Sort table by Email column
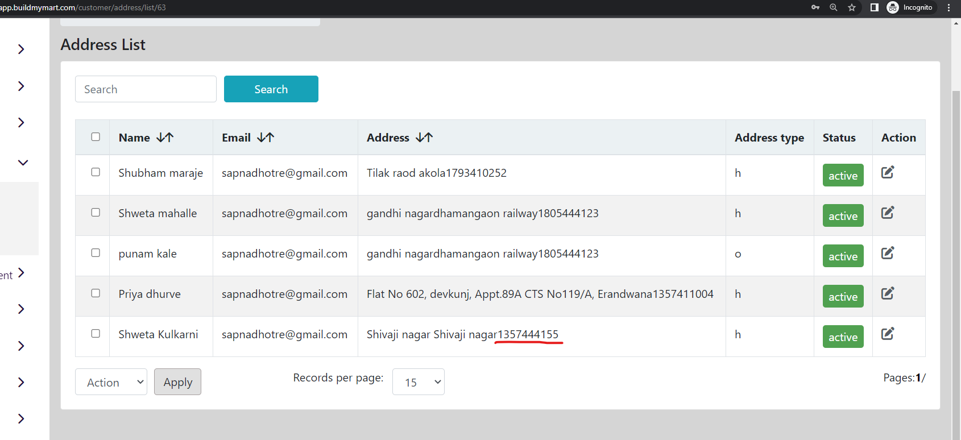 point(266,138)
